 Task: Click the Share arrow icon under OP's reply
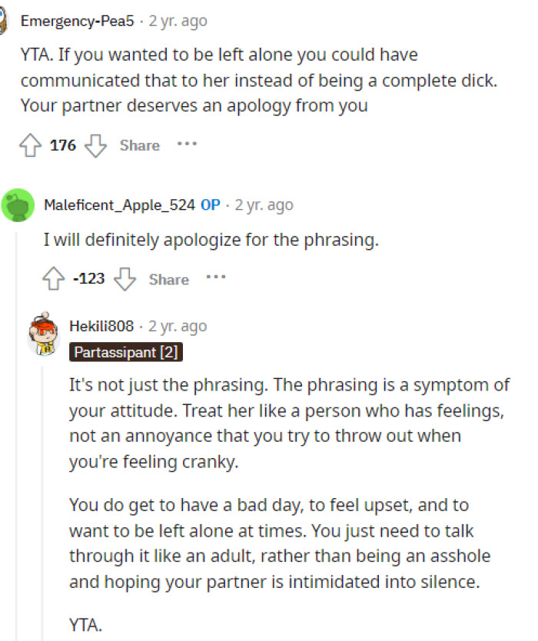tap(170, 279)
